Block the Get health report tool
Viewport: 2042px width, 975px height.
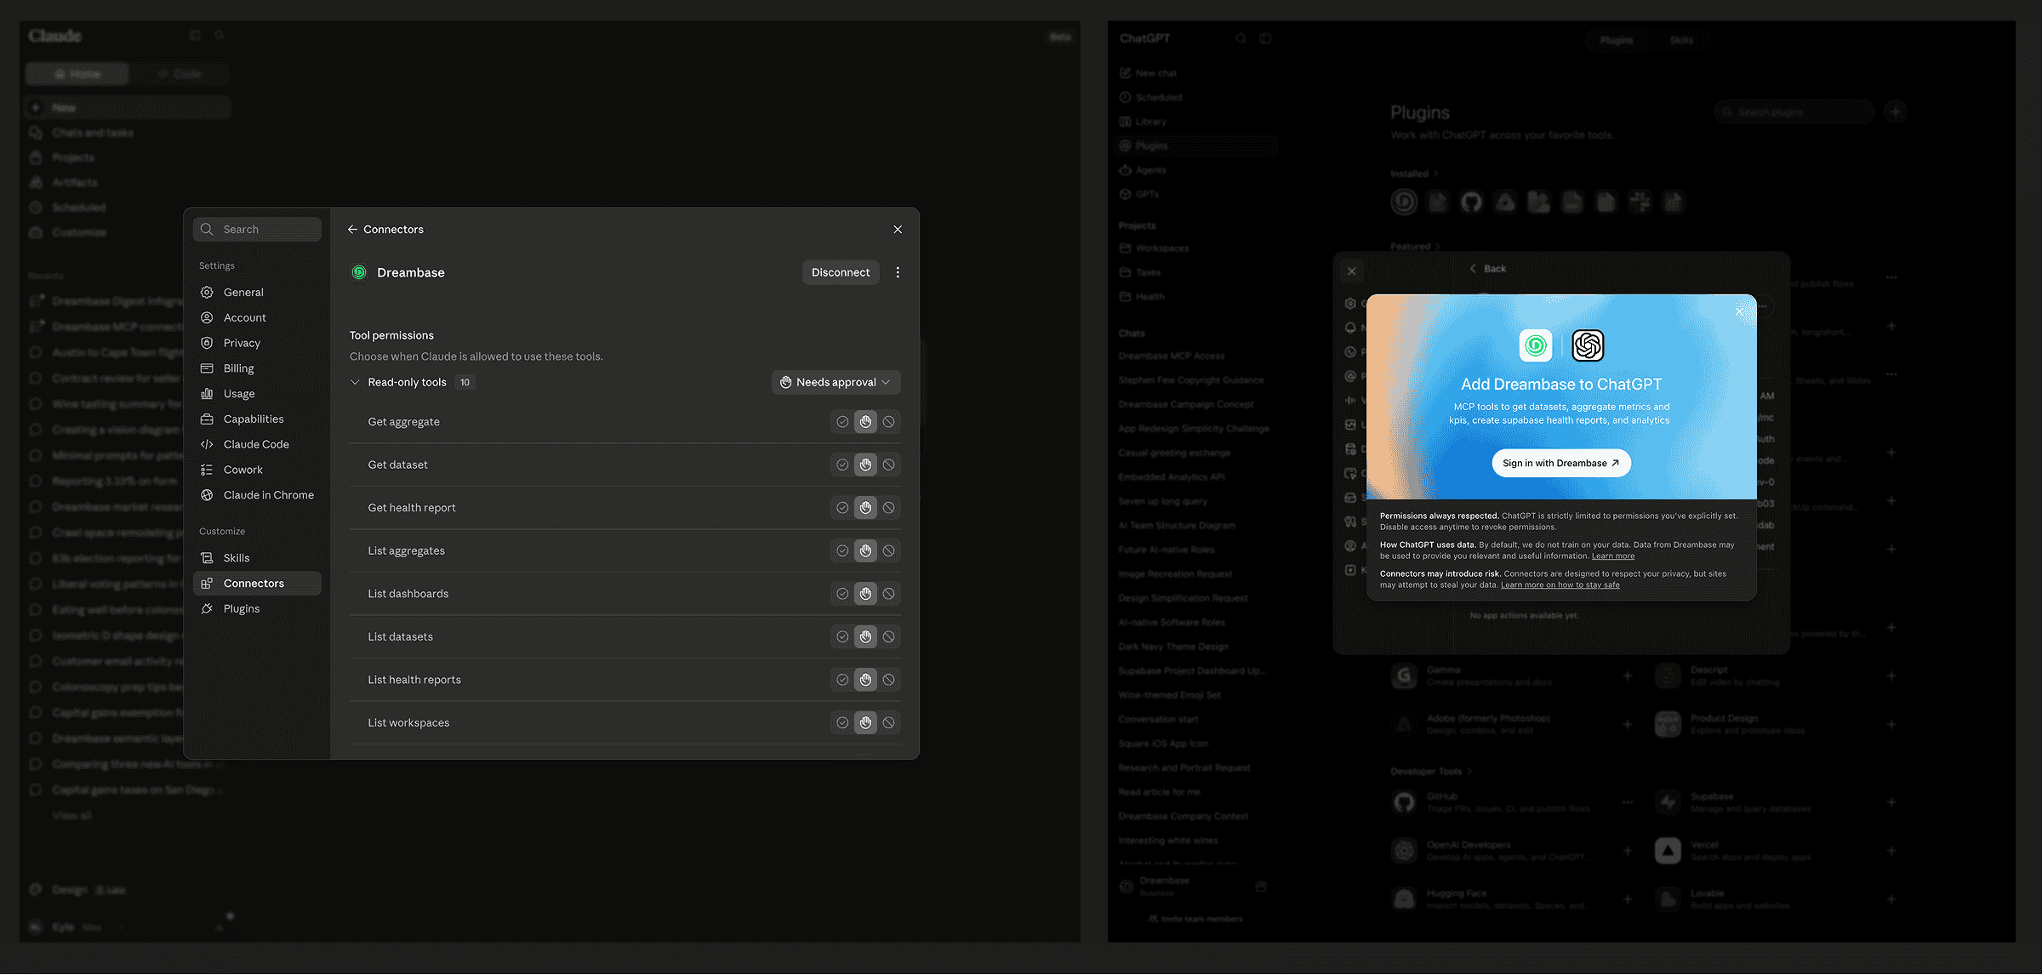point(888,508)
